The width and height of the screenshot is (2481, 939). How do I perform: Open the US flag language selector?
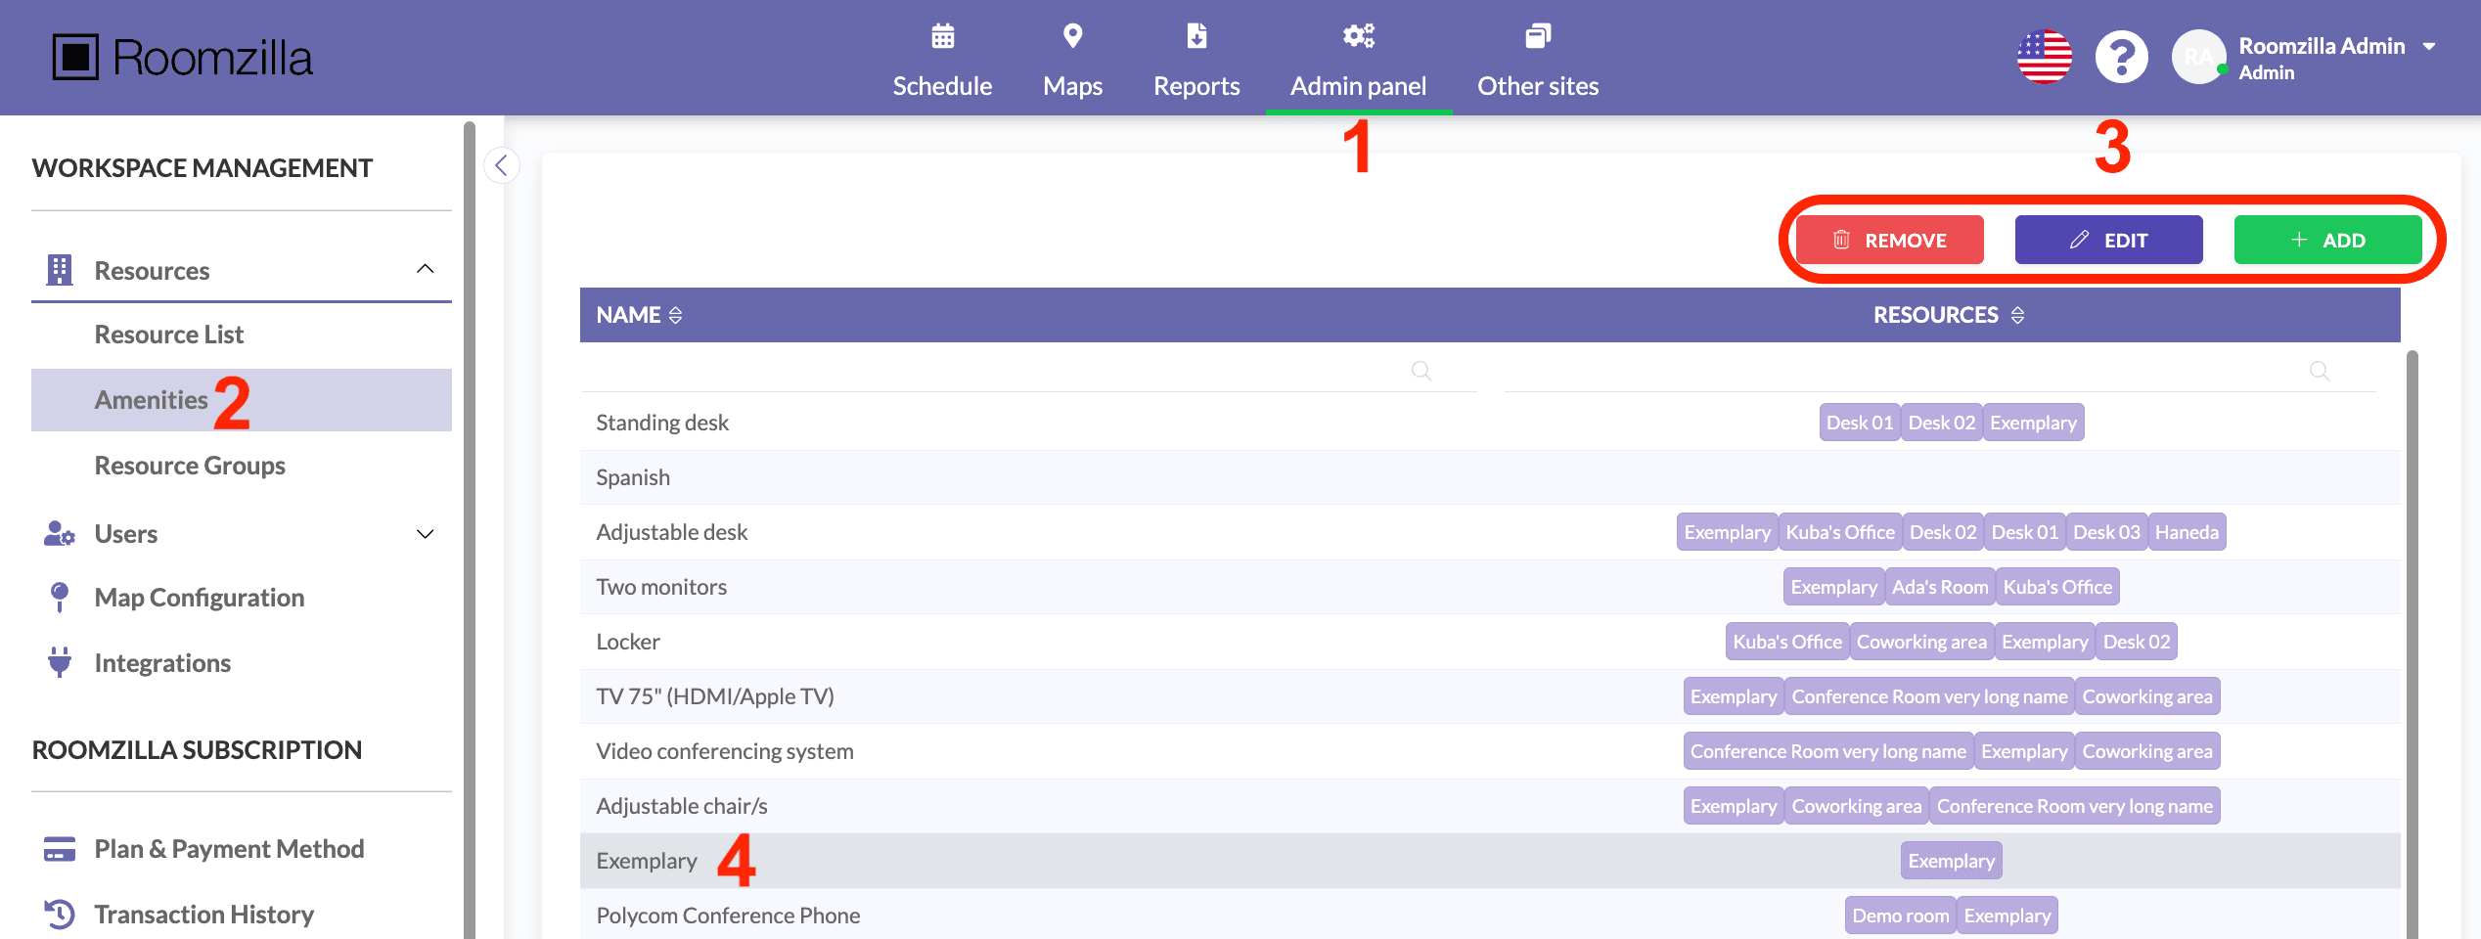point(2044,58)
